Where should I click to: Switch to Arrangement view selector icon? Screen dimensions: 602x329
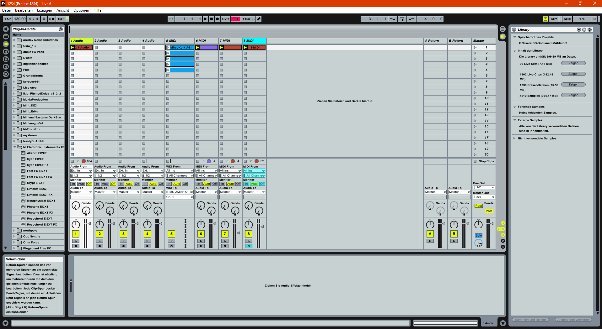click(503, 29)
